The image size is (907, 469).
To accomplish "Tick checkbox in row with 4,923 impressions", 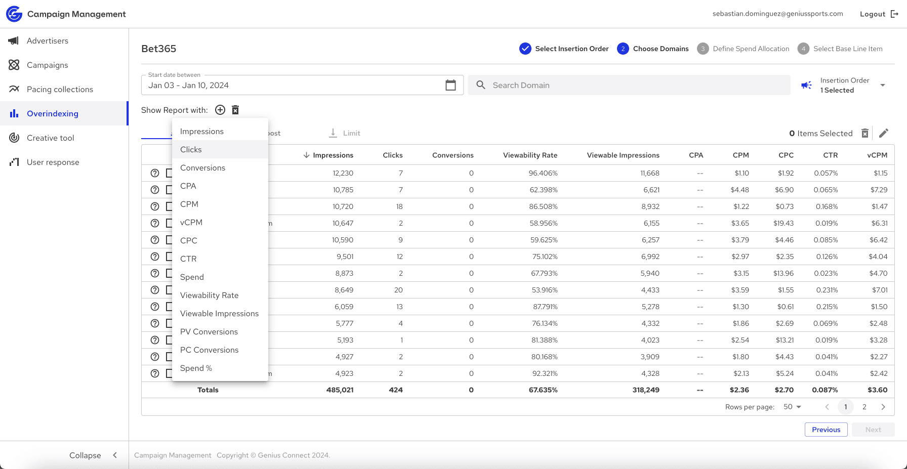I will point(170,373).
